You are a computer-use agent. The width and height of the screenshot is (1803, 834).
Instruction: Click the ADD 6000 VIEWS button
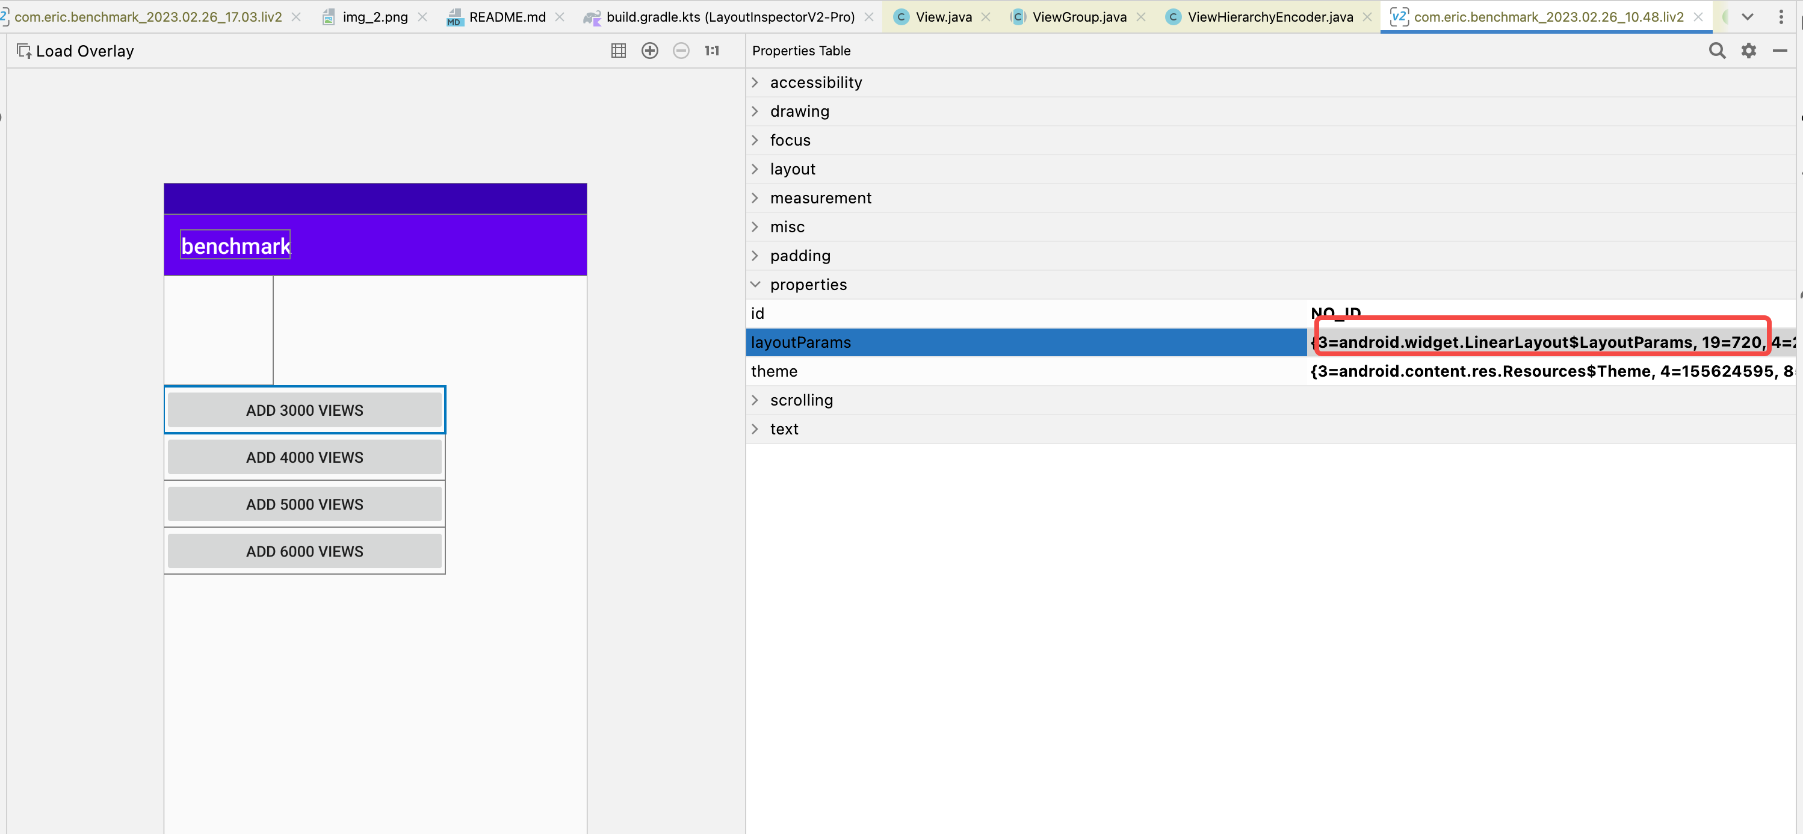305,551
